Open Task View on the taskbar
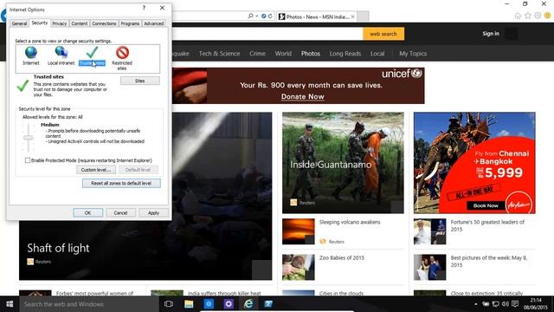The width and height of the screenshot is (554, 312). pos(169,304)
